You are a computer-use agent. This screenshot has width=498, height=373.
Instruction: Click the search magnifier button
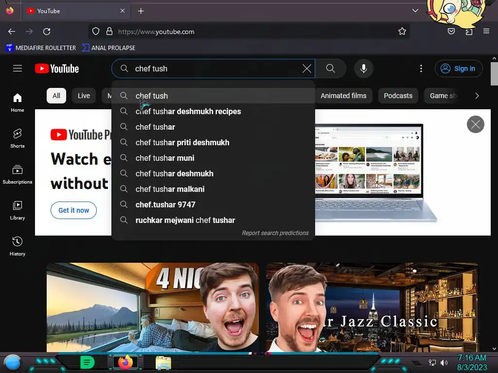pos(331,68)
